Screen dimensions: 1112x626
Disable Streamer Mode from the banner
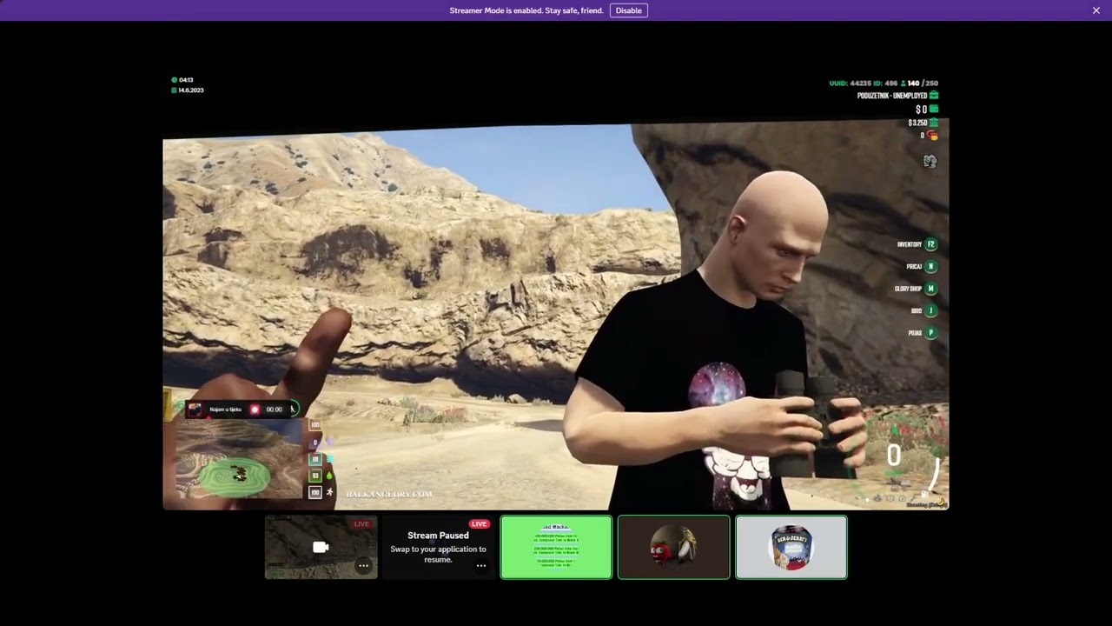point(628,10)
